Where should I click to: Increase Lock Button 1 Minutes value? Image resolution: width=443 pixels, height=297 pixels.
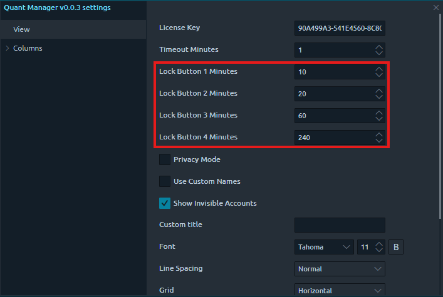[x=378, y=68]
